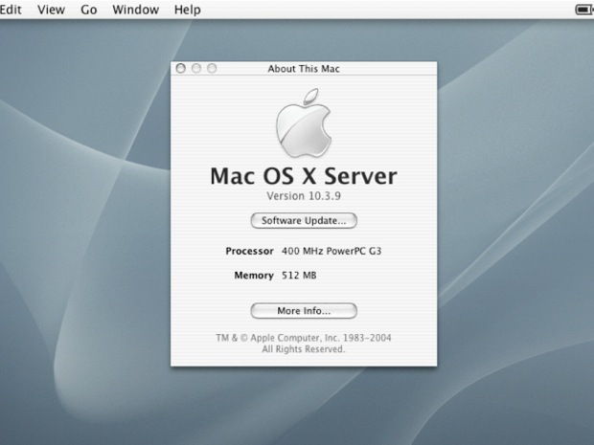Click the Mac OS X Server heading
Viewport: 594px width, 445px height.
pyautogui.click(x=304, y=176)
